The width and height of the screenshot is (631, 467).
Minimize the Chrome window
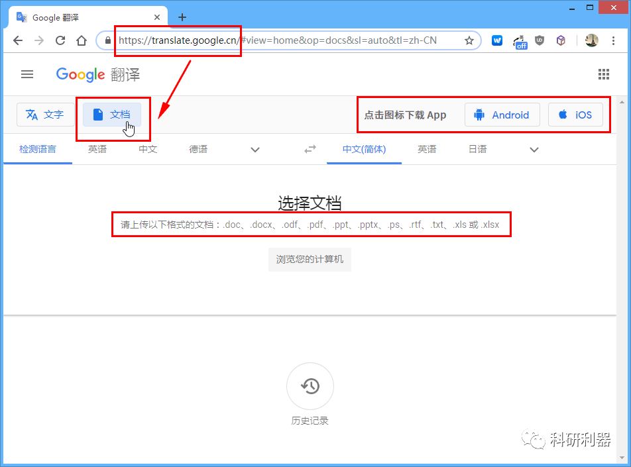coord(572,8)
